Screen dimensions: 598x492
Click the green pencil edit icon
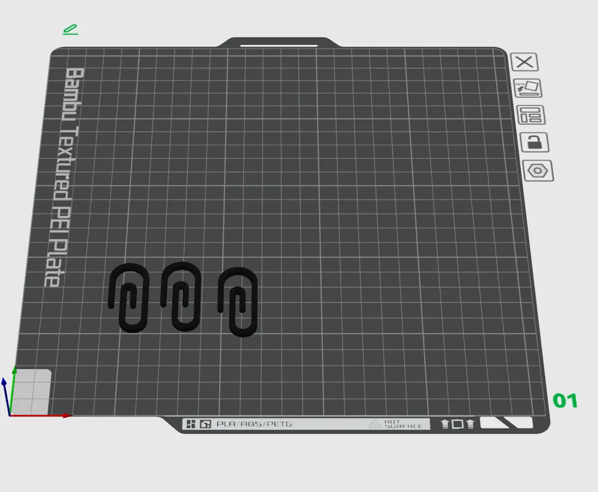(71, 28)
